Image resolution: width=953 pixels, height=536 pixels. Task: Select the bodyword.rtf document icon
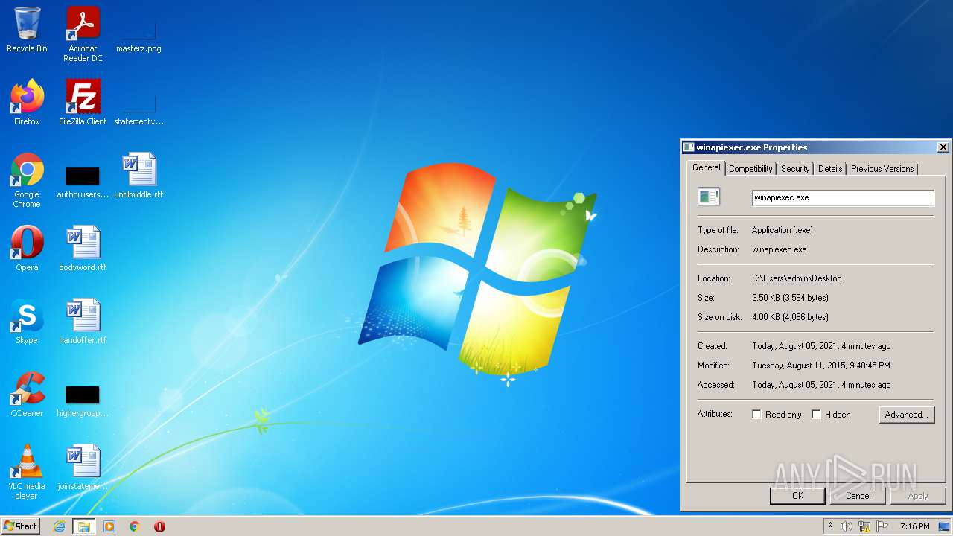point(83,248)
